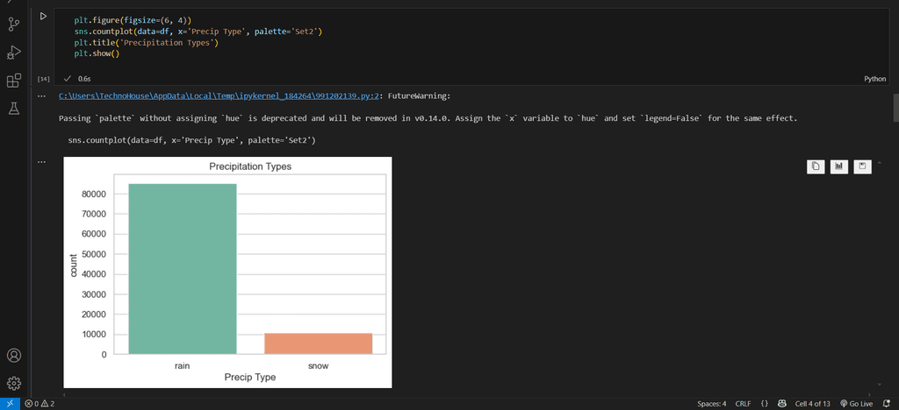Open the warning output's more actions
This screenshot has height=410, width=899.
tap(41, 96)
